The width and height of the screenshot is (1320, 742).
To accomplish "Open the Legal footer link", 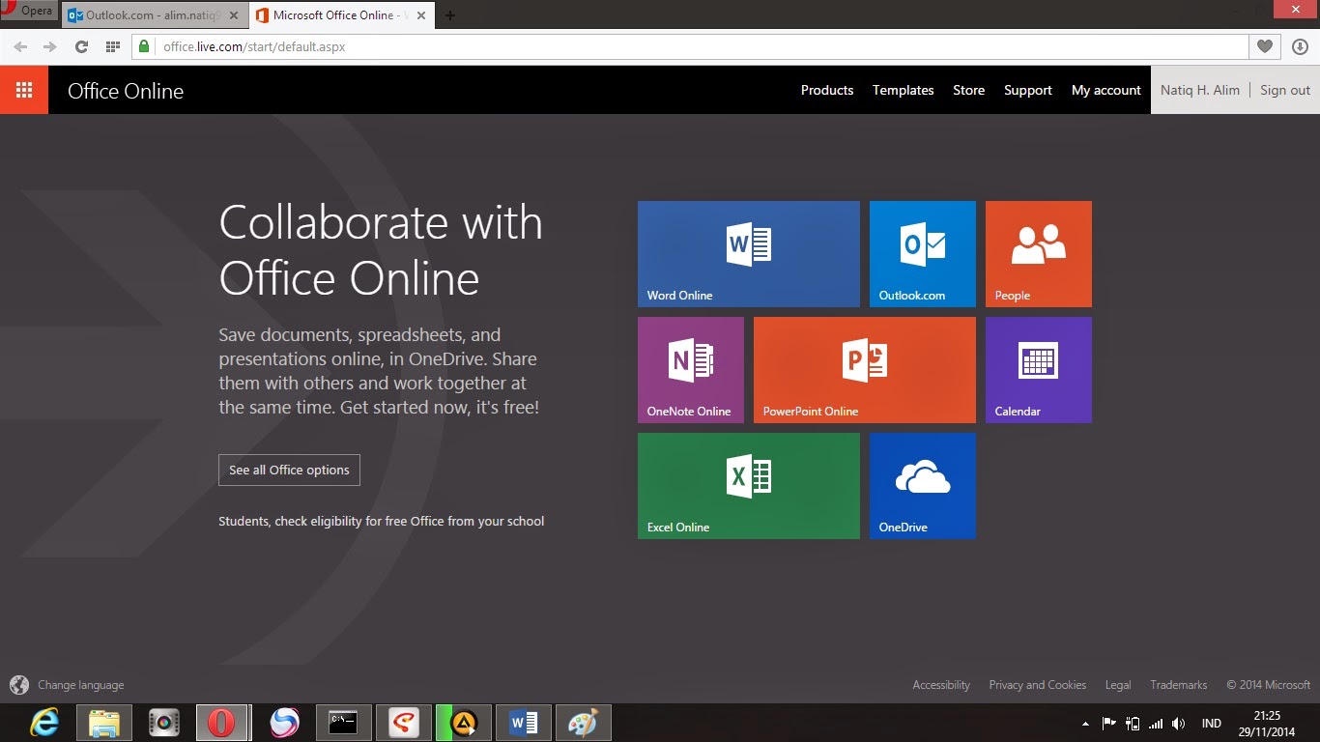I will [x=1118, y=685].
